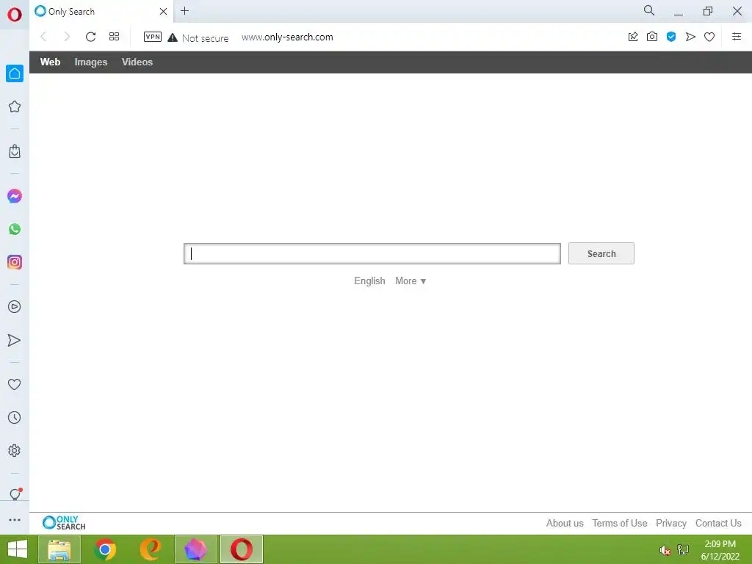752x564 pixels.
Task: Reload the page
Action: coord(90,37)
